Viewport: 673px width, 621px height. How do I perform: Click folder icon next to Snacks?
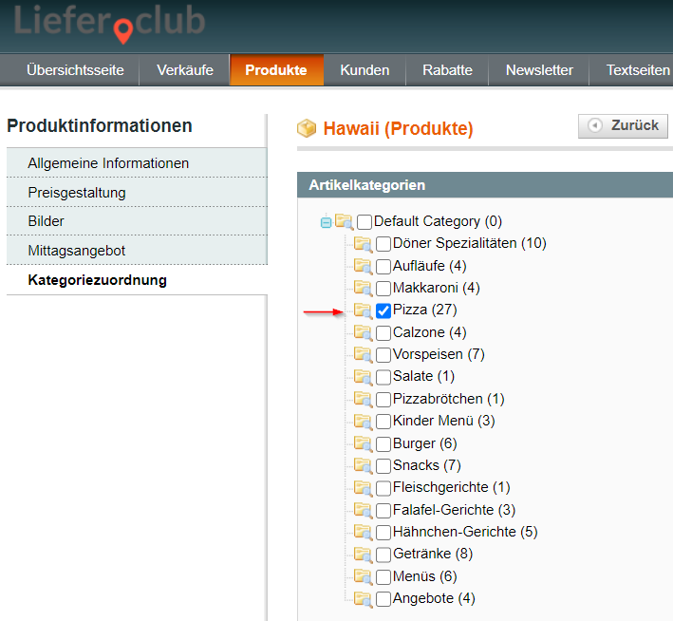tap(364, 465)
